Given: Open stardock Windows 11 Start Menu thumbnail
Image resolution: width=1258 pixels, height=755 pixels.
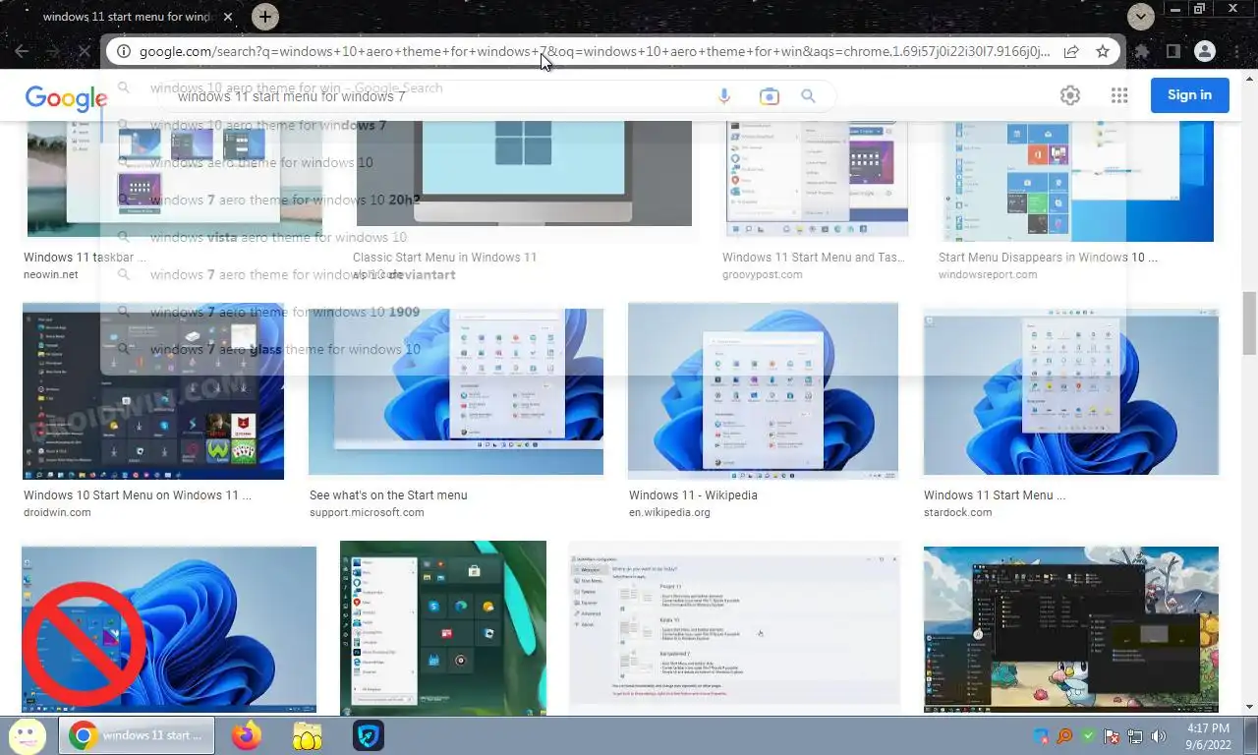Looking at the screenshot, I should click(x=1071, y=391).
